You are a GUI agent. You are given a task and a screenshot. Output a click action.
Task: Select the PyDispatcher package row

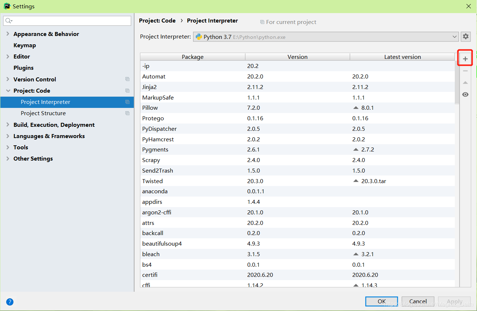click(x=297, y=129)
